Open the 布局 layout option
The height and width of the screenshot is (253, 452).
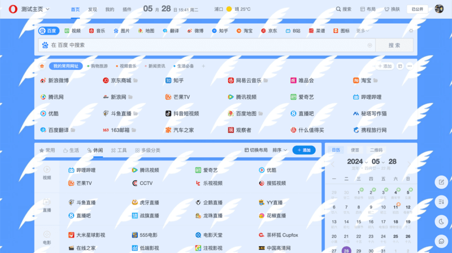368,9
